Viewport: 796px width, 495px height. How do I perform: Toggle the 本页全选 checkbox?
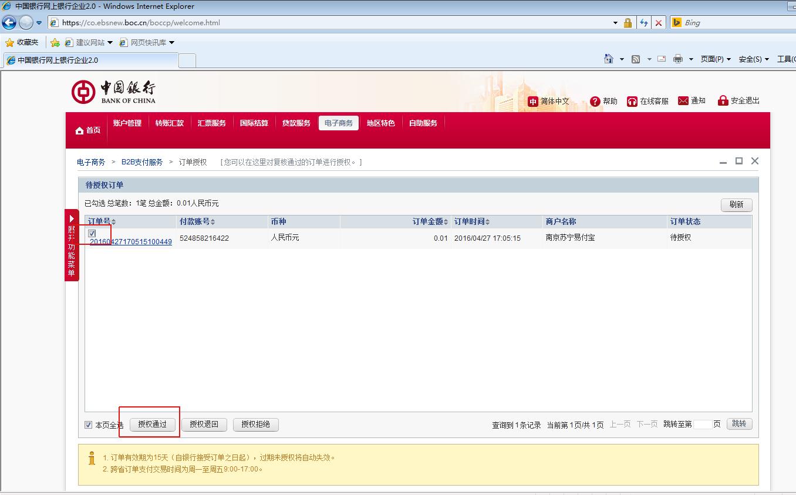tap(89, 425)
